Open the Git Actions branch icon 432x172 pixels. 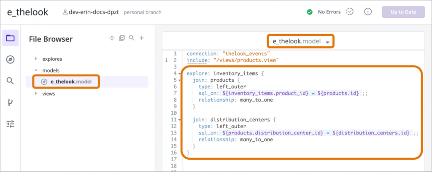pyautogui.click(x=10, y=102)
